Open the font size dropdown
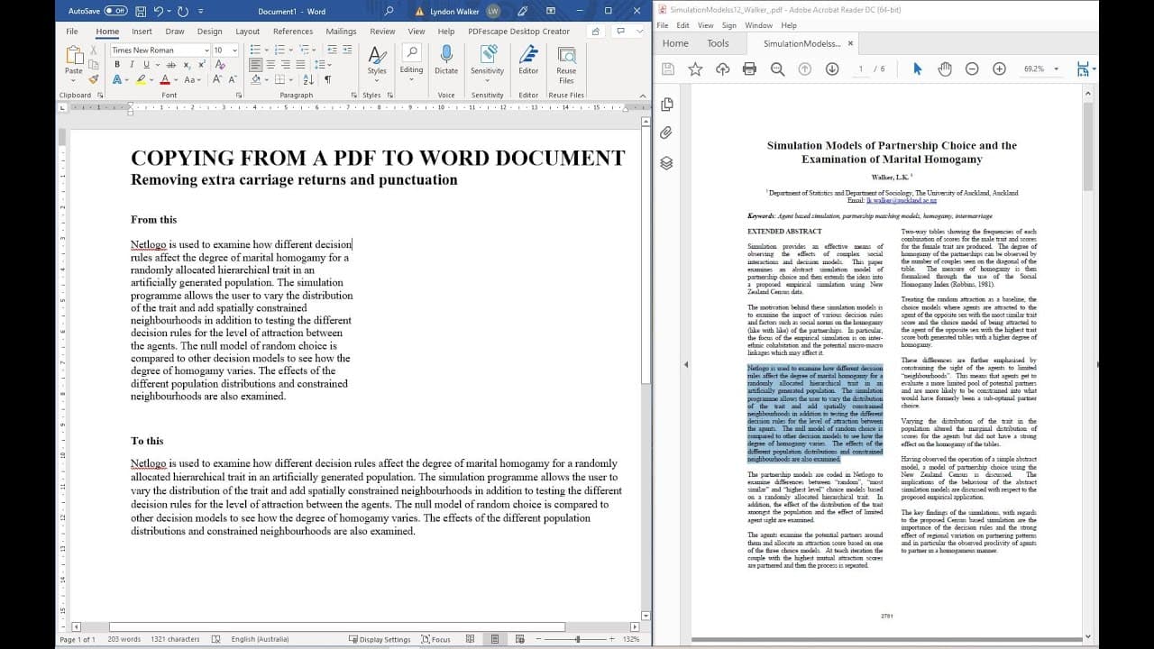1154x649 pixels. [234, 50]
